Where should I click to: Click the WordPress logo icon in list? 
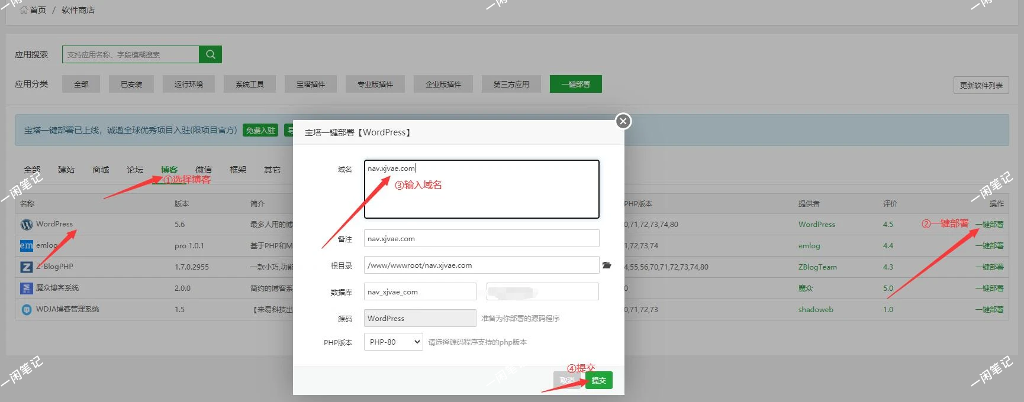[27, 225]
